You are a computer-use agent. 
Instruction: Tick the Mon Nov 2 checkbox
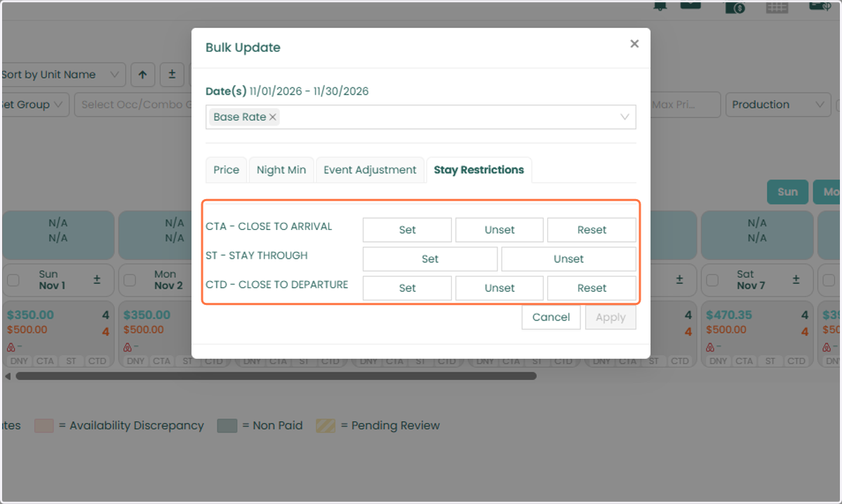pos(130,280)
